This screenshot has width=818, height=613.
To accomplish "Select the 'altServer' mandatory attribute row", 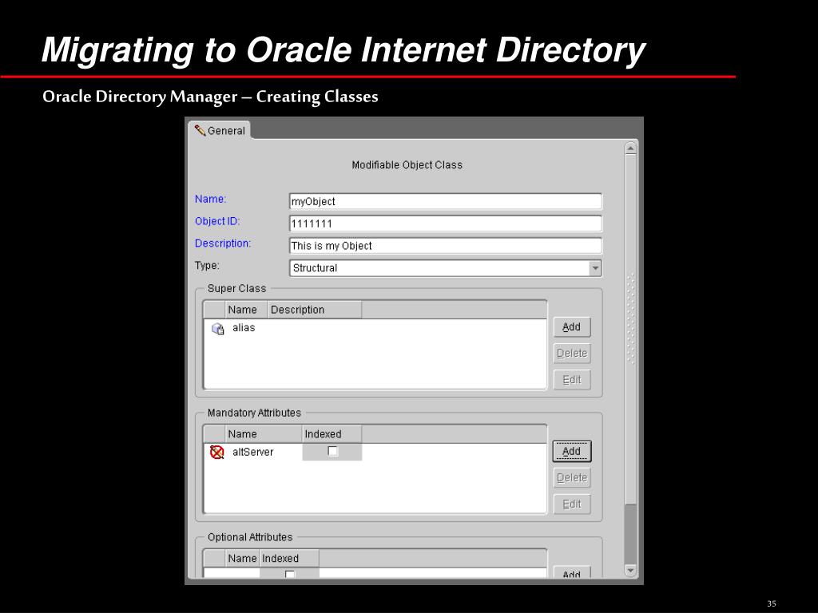I will (x=375, y=452).
